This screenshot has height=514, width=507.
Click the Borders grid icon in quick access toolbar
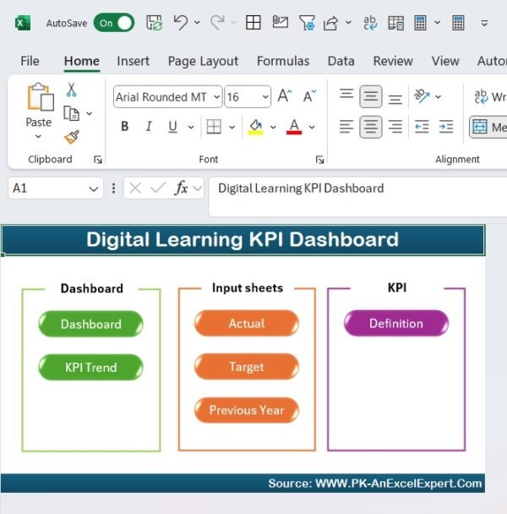(x=253, y=23)
